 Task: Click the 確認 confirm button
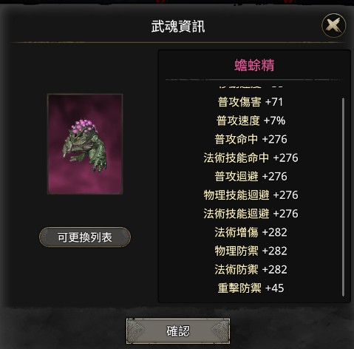pyautogui.click(x=178, y=331)
